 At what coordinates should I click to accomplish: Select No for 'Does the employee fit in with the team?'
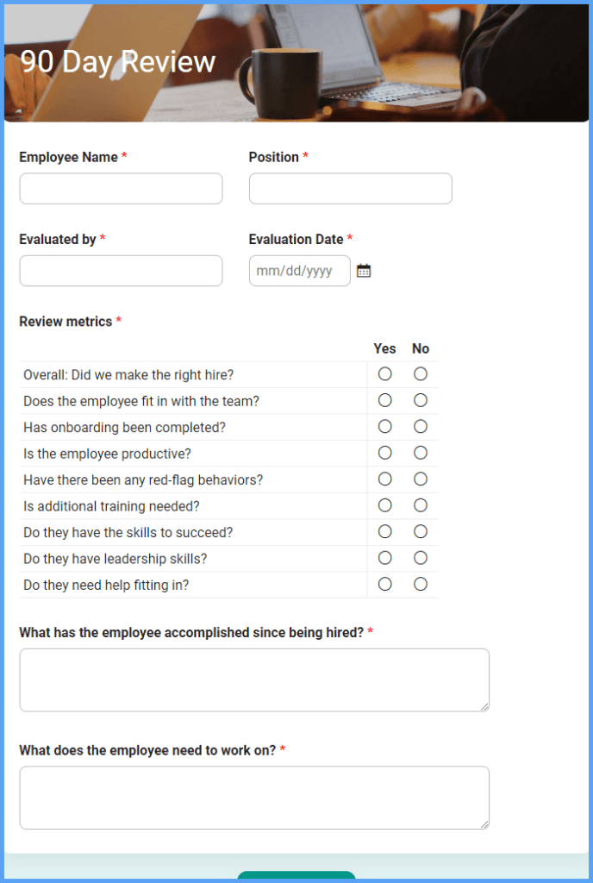(420, 400)
